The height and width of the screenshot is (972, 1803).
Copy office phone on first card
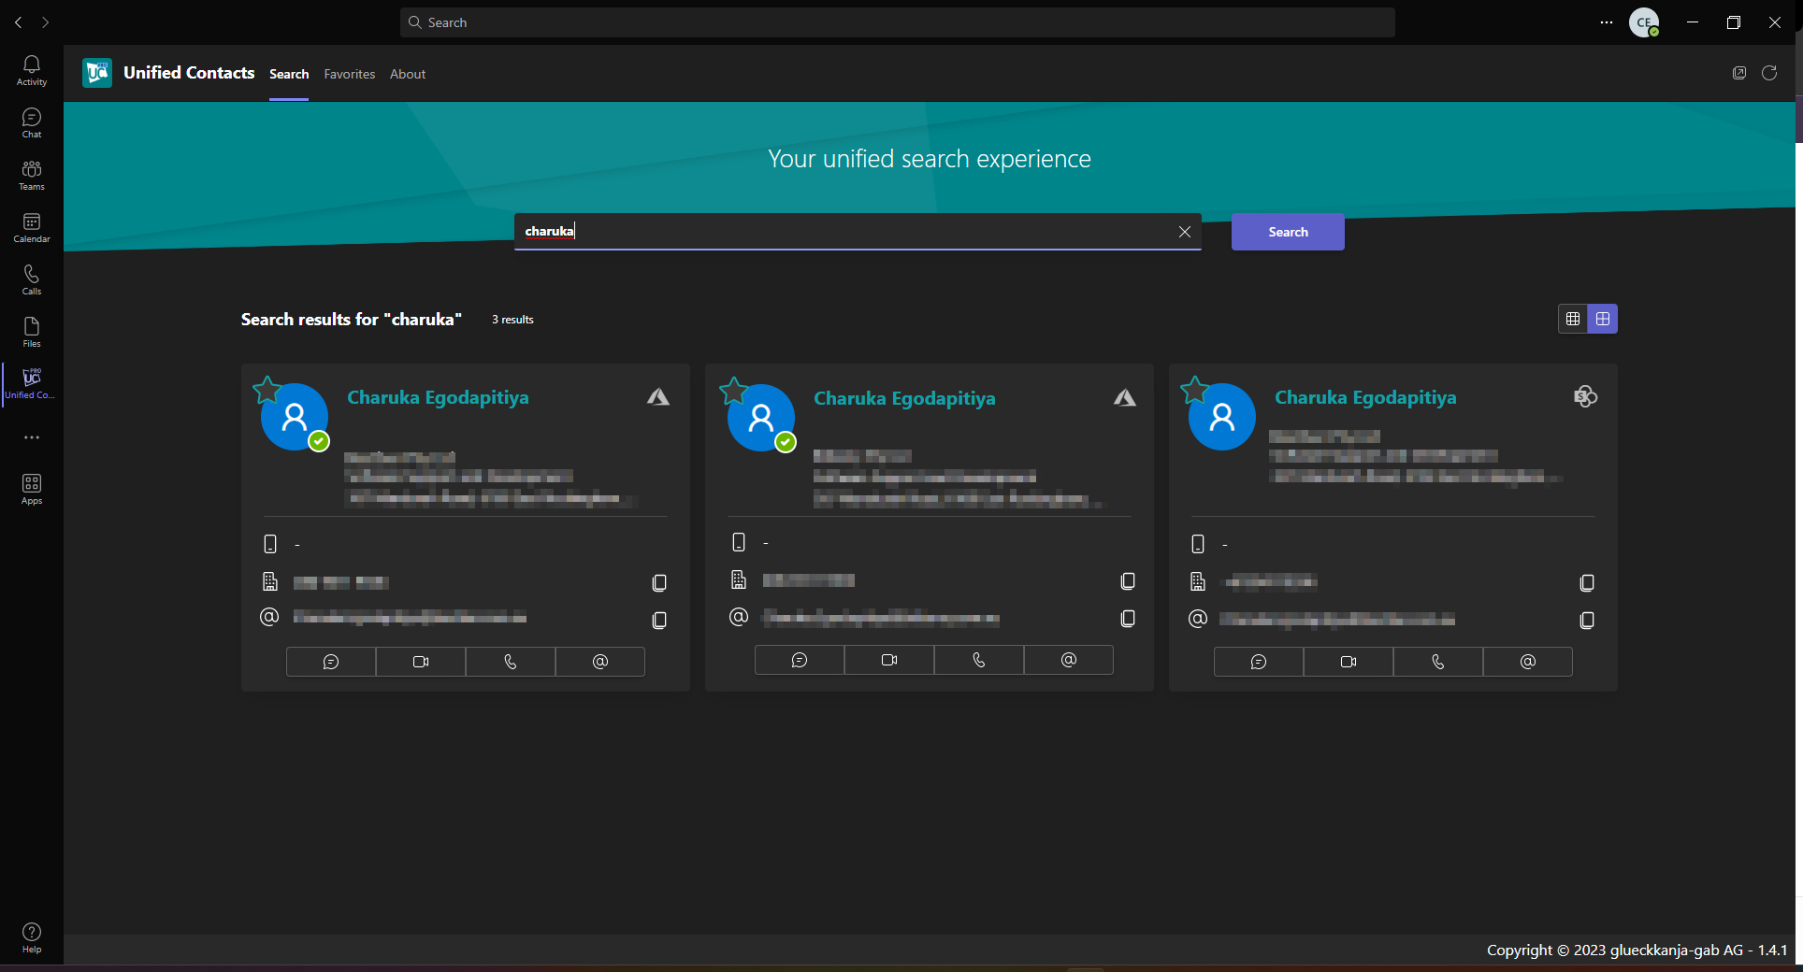pyautogui.click(x=659, y=583)
